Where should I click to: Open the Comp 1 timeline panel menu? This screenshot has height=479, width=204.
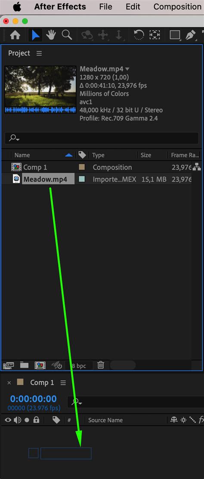click(63, 383)
